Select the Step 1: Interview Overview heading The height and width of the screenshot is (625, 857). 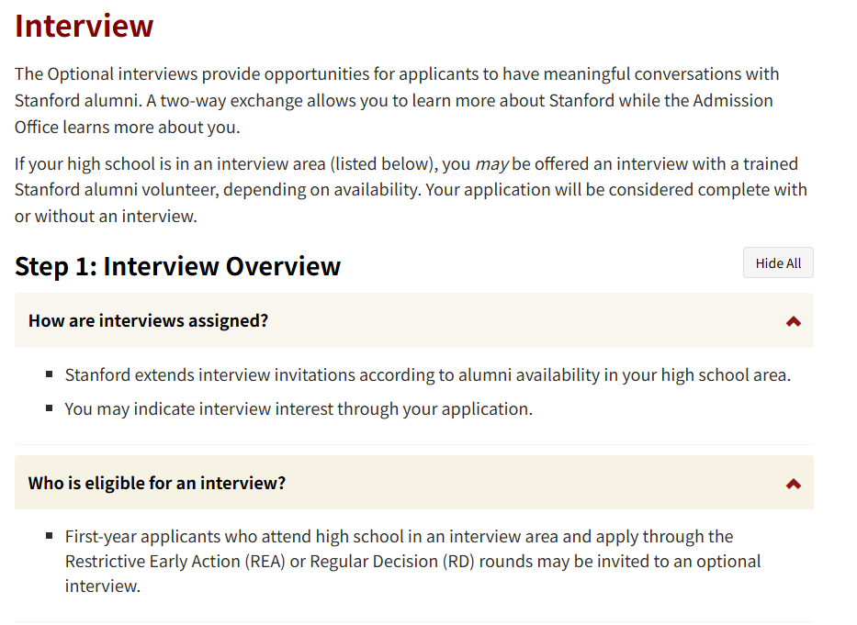pyautogui.click(x=177, y=266)
